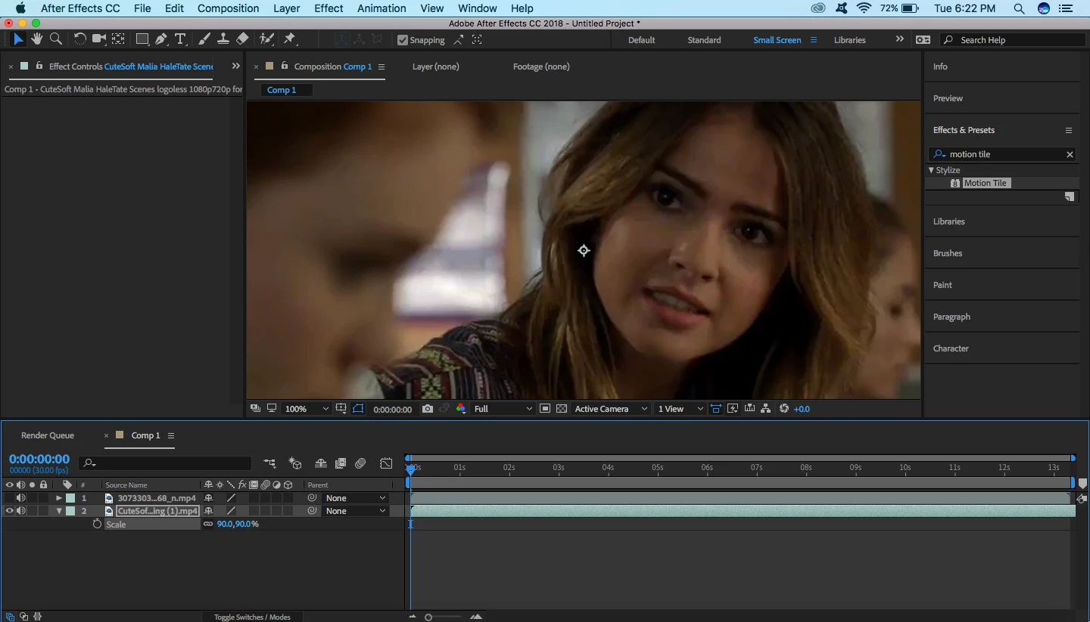1090x622 pixels.
Task: Take a snapshot with camera icon
Action: tap(428, 409)
